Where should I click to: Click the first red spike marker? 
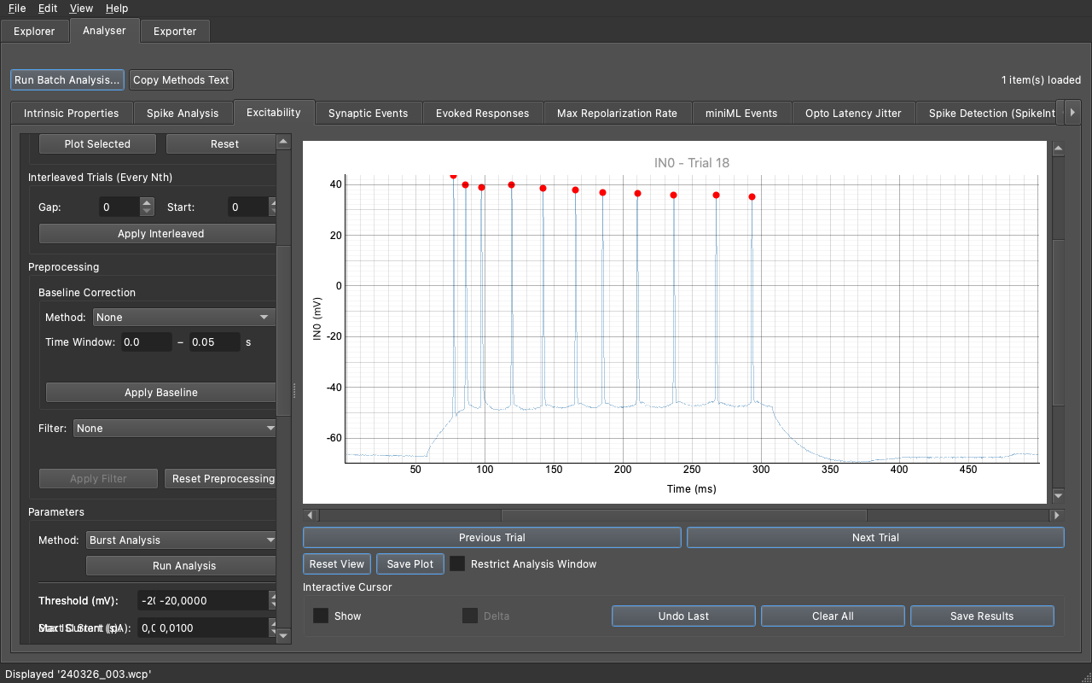453,176
